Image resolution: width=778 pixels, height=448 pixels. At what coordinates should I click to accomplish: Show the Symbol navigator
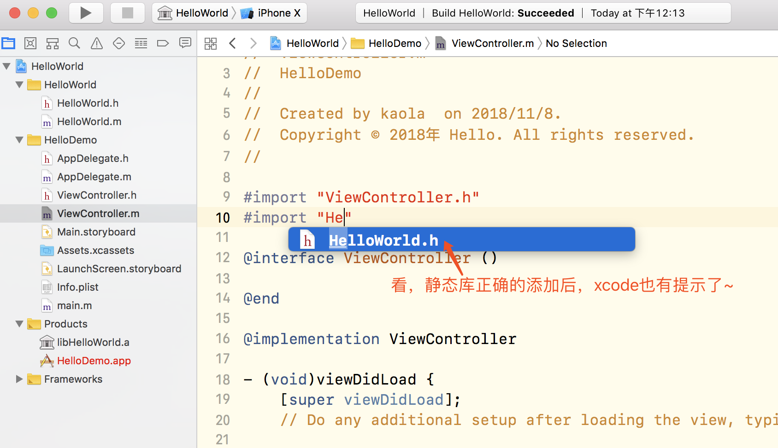click(x=53, y=44)
